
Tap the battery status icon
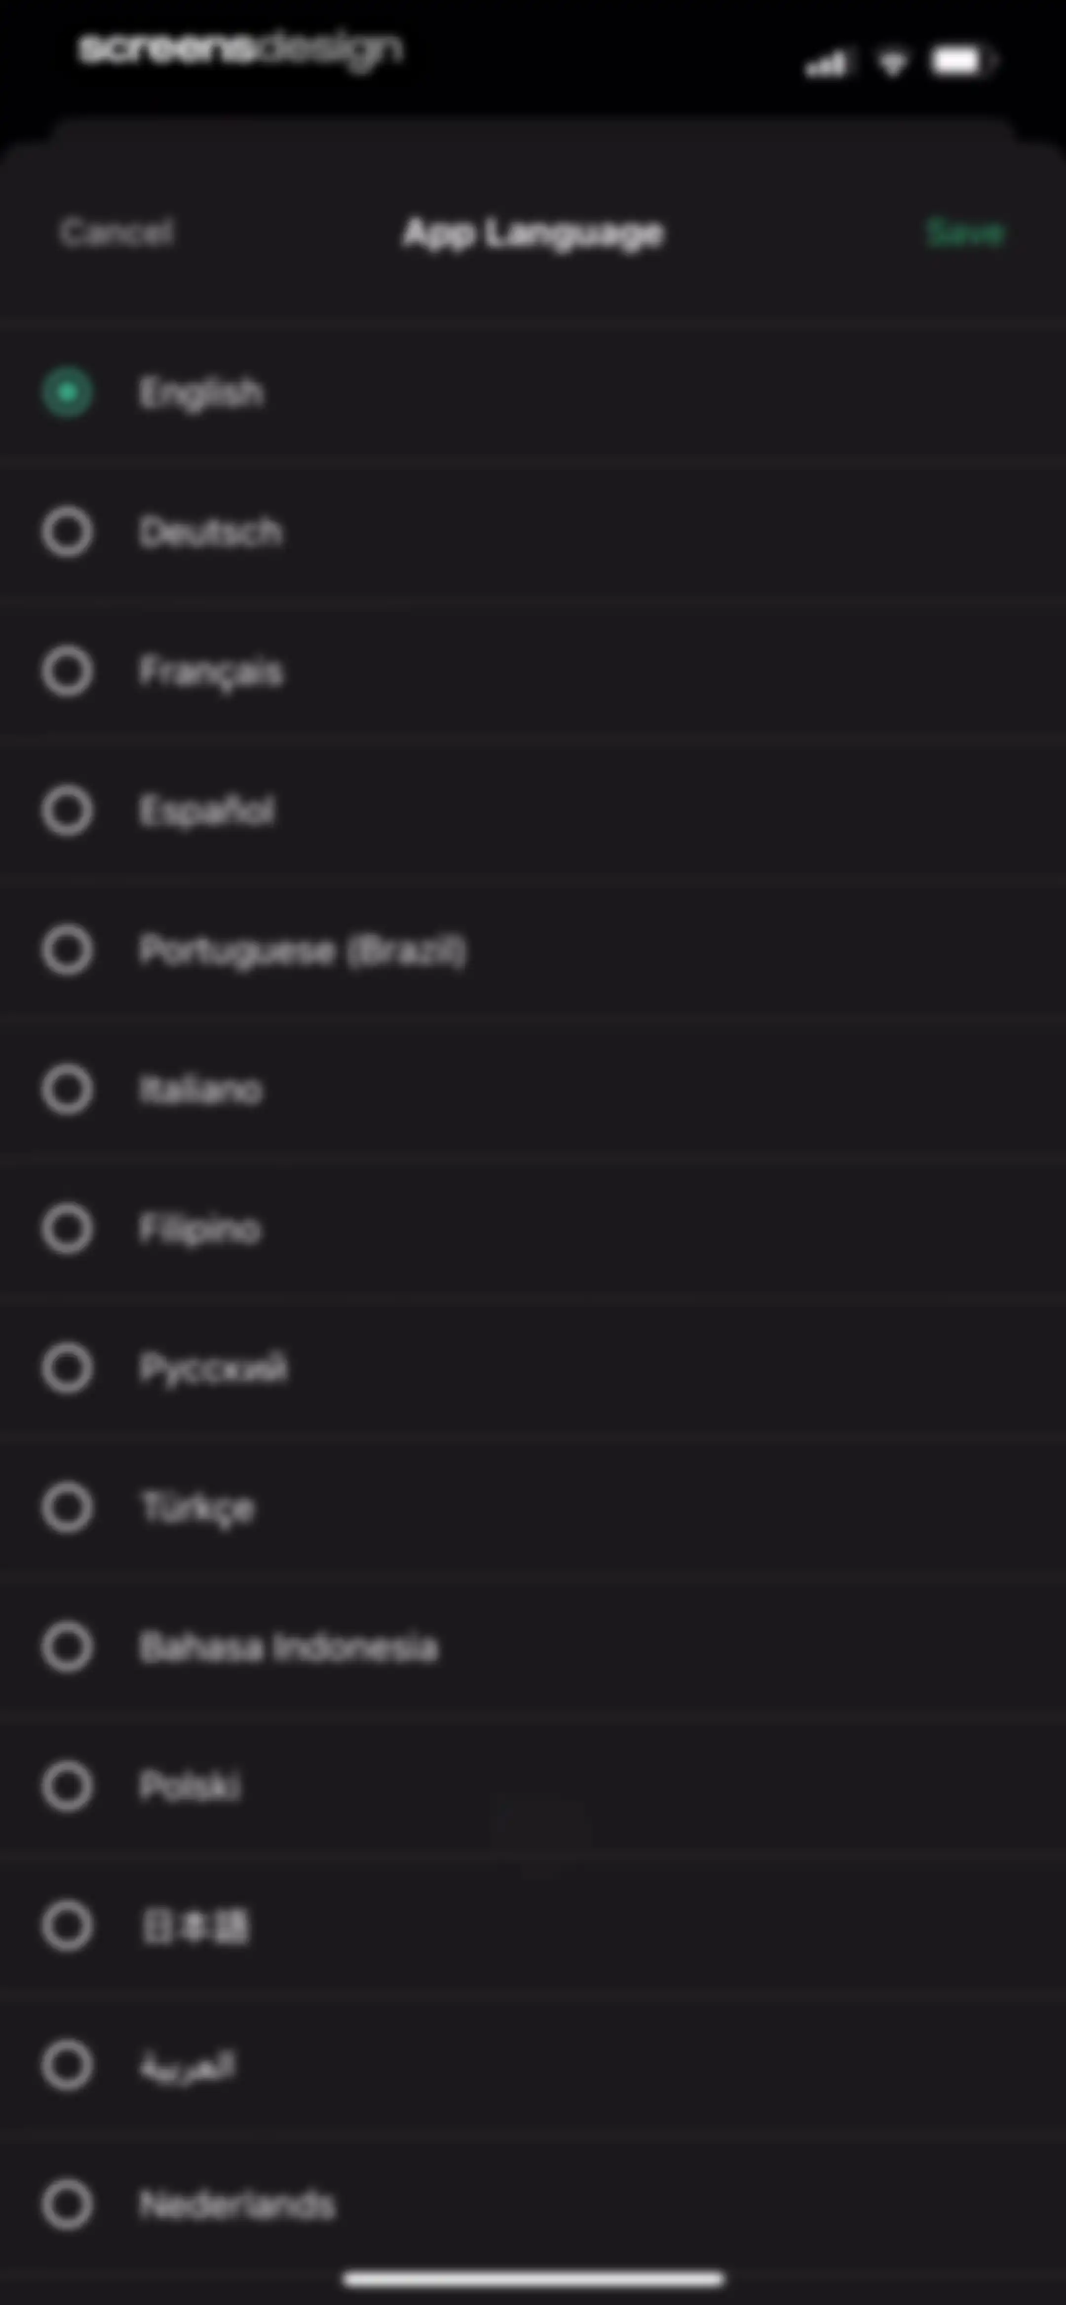(963, 62)
